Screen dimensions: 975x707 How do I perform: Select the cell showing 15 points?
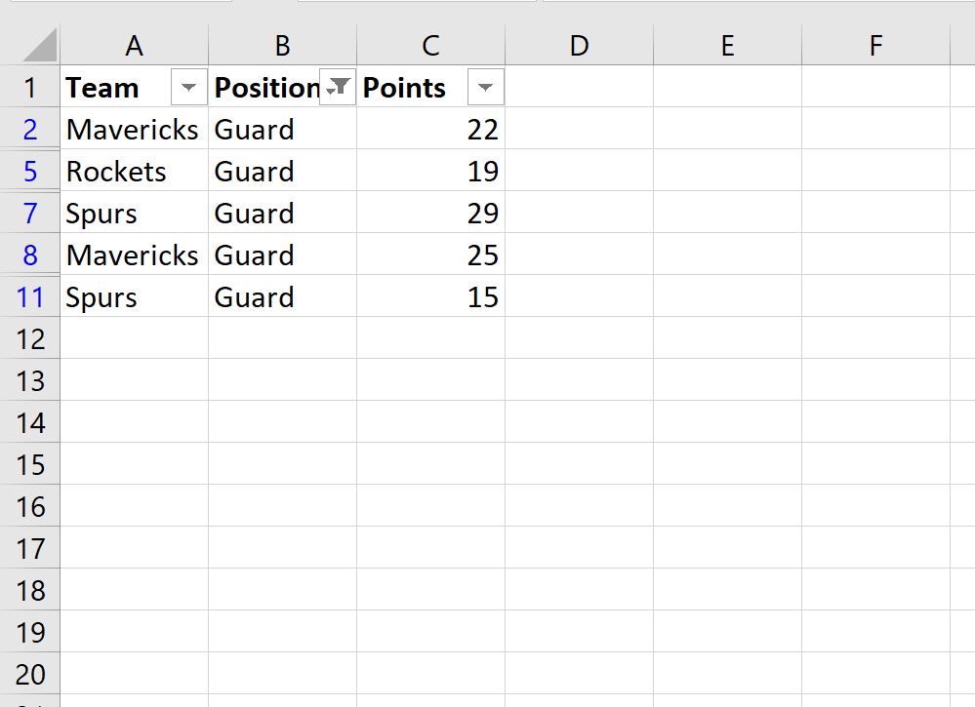(430, 297)
